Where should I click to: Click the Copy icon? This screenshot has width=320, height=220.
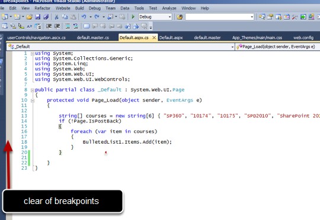tap(65, 17)
